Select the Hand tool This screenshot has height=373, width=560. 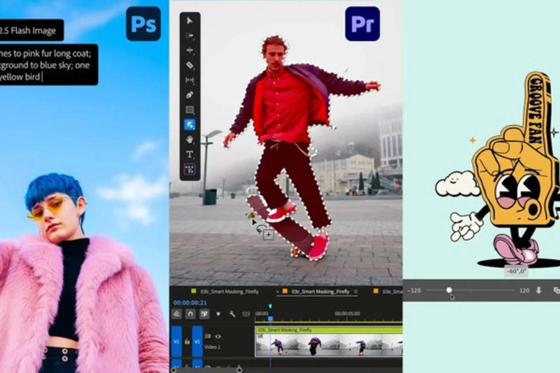189,140
